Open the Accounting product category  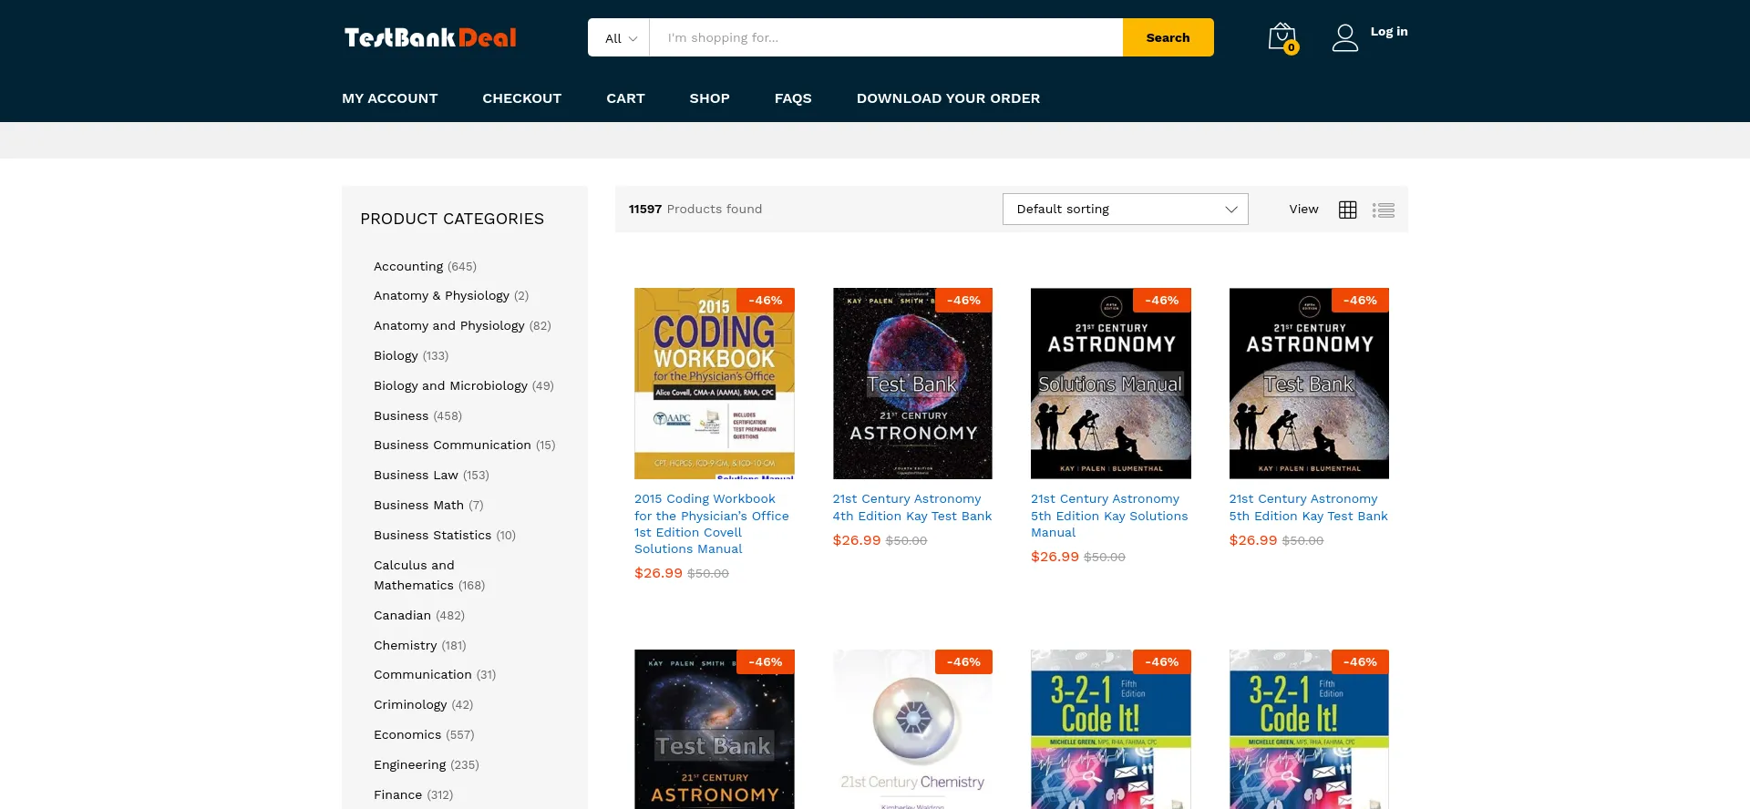tap(408, 267)
